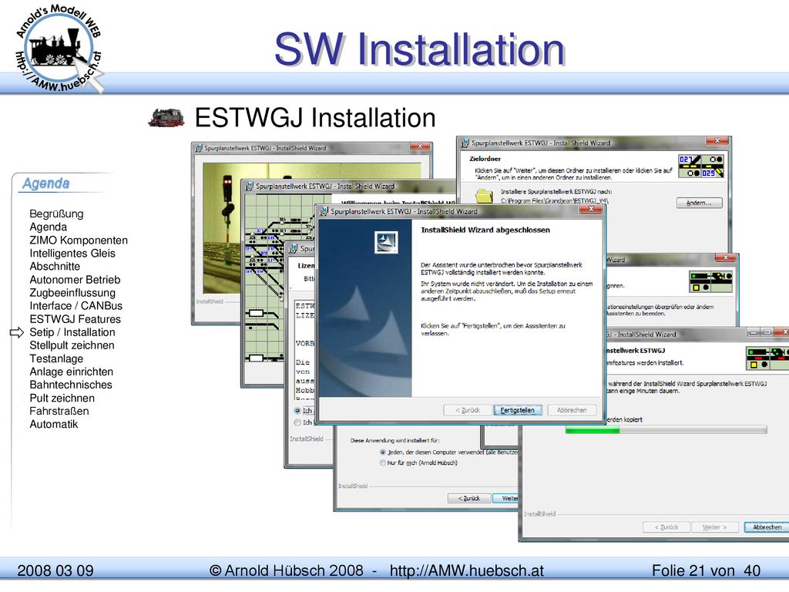Click the track banner icon in the ready-to-install window

[710, 281]
